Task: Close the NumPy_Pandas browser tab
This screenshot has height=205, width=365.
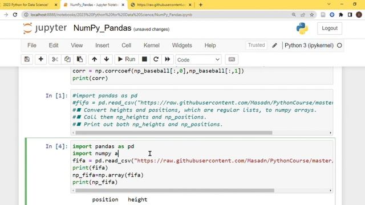Action: point(123,5)
